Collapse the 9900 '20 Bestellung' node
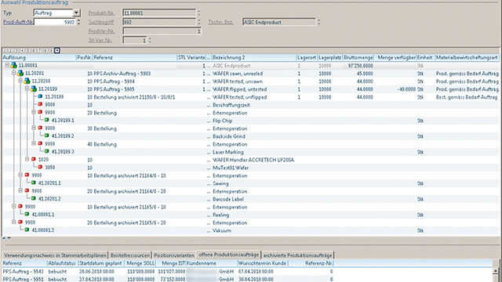 [34, 112]
